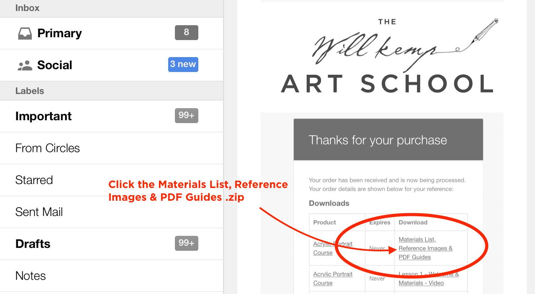This screenshot has width=535, height=294.
Task: Select the From Circles label
Action: (47, 148)
